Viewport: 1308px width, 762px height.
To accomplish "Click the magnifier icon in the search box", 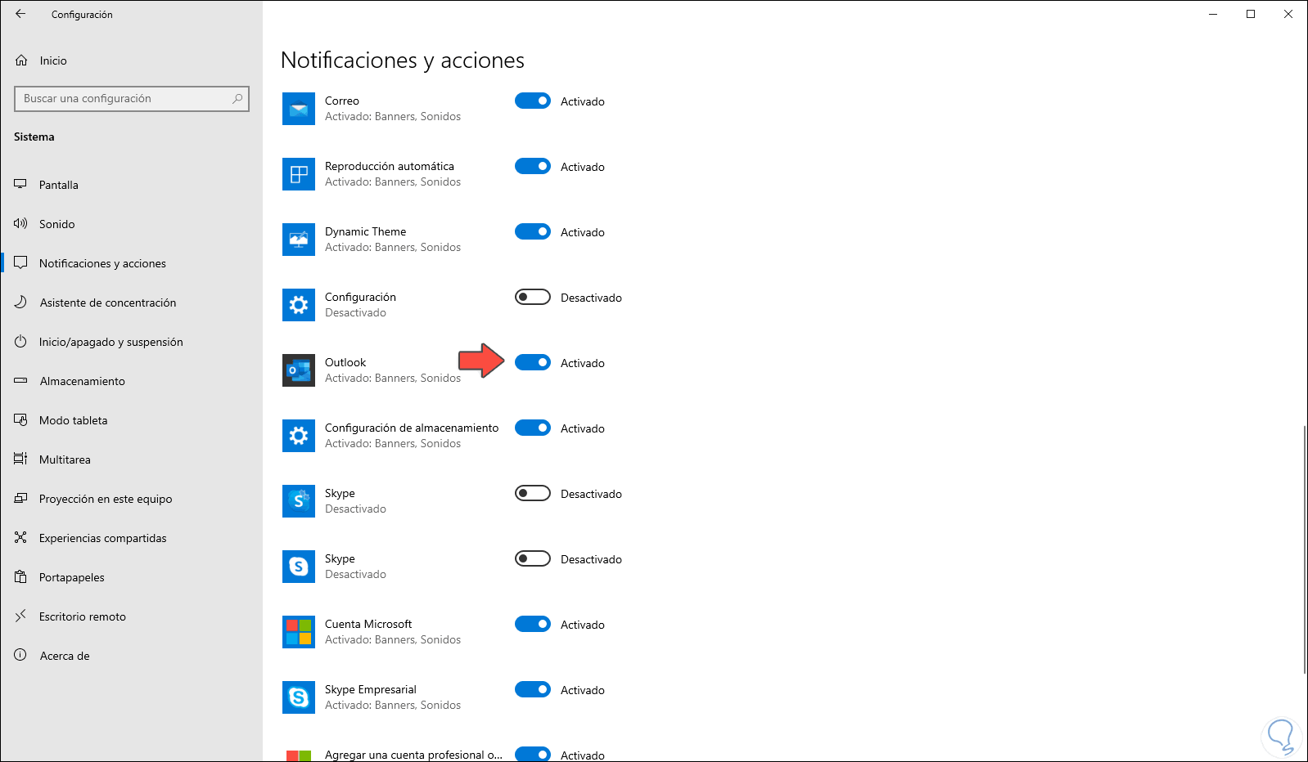I will click(237, 99).
